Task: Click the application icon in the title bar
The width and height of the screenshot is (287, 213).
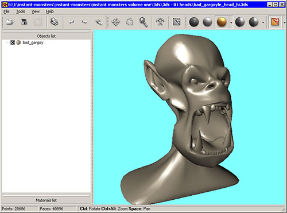Action: click(5, 5)
